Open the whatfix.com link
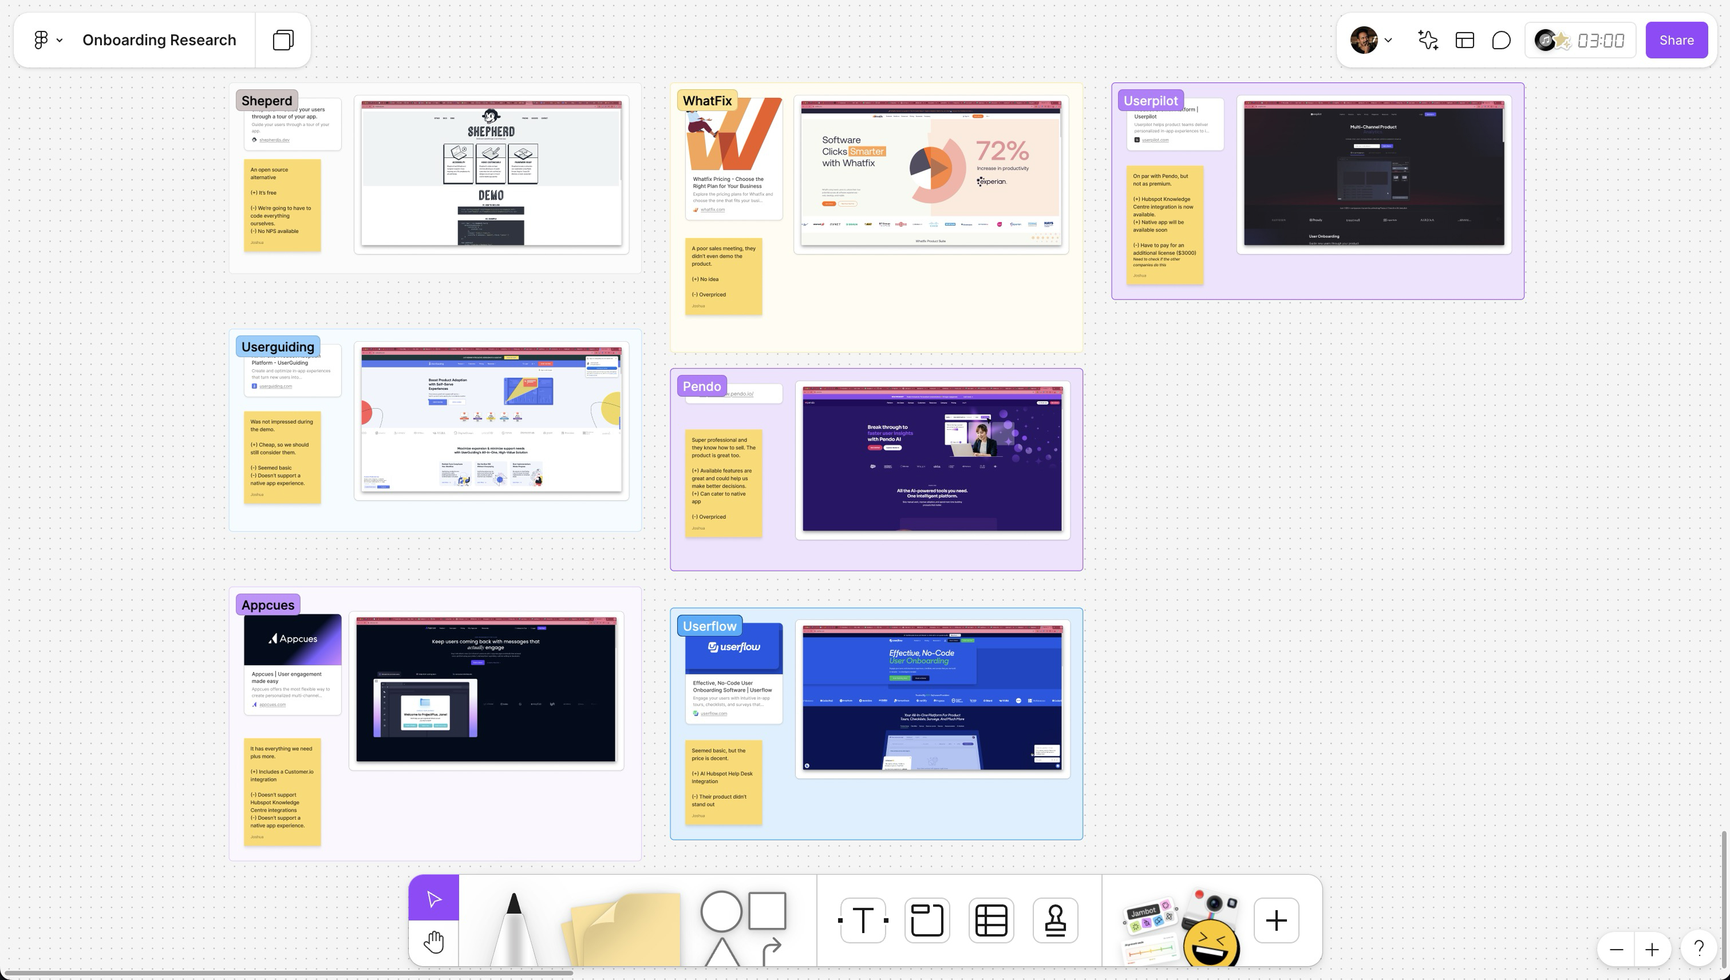 coord(712,210)
